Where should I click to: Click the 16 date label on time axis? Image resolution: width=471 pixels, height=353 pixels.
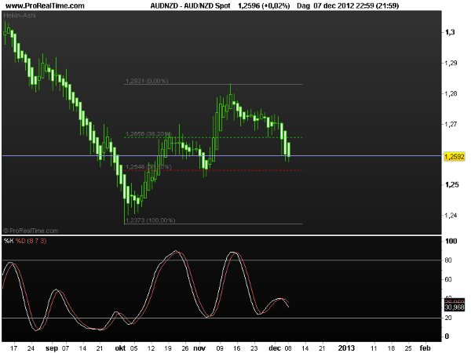coord(237,348)
